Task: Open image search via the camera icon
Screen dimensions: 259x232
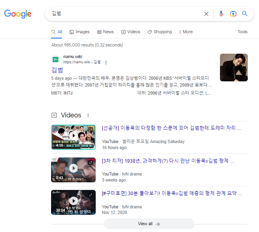Action: [233, 14]
